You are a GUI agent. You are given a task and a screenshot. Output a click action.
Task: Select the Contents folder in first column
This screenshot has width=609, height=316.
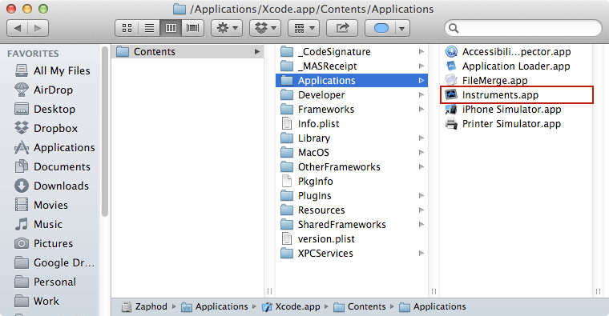pos(188,51)
